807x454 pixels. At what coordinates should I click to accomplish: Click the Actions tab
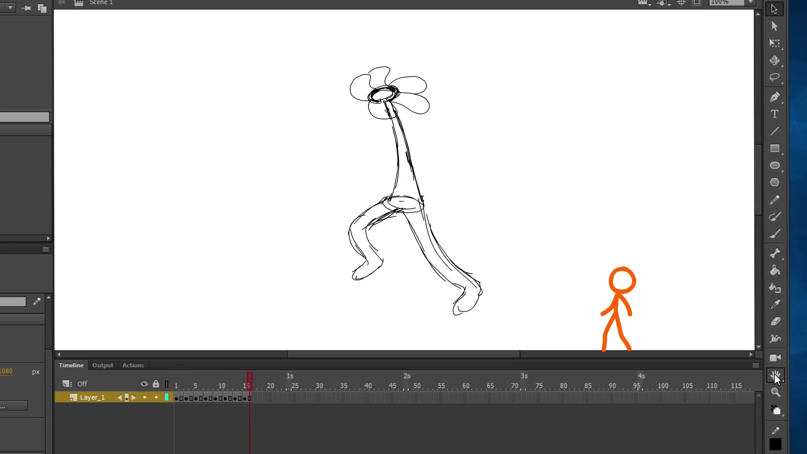tap(132, 365)
